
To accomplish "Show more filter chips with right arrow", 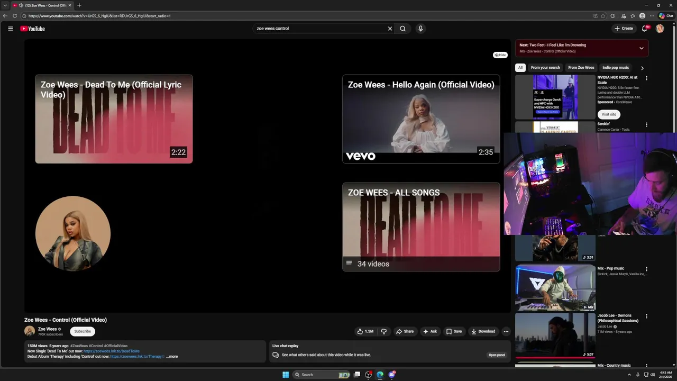I will pyautogui.click(x=642, y=68).
